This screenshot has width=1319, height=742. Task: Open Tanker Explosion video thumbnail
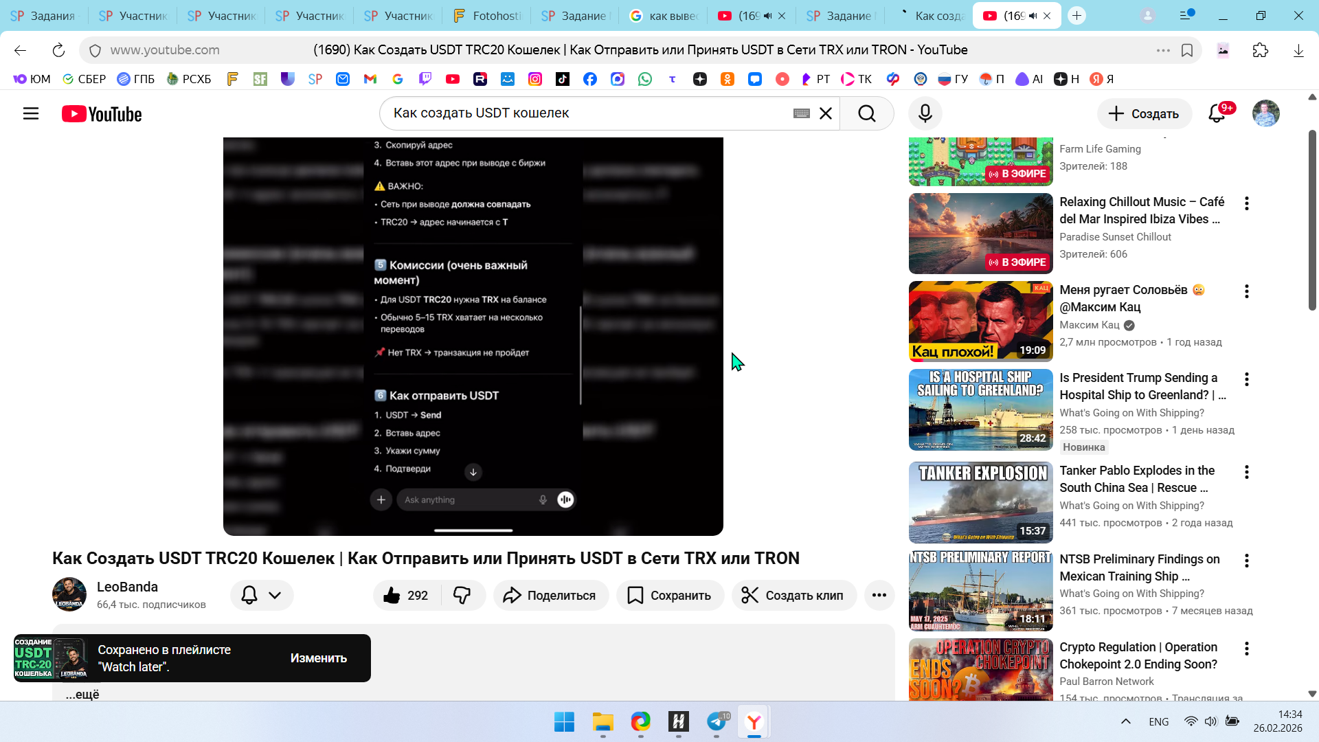pos(980,502)
